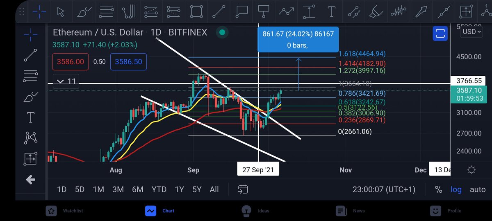Select the pitchfork tool in top toolbar
Viewport: 492px width, 221px height.
[129, 11]
